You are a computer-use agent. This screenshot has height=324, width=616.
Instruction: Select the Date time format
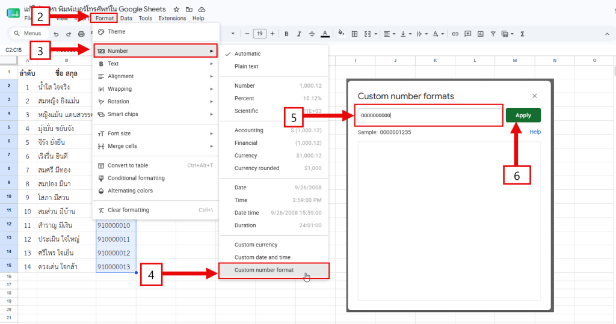point(274,213)
